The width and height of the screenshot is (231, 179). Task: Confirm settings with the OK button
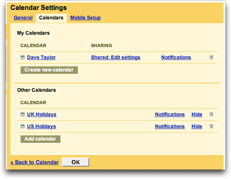(76, 162)
